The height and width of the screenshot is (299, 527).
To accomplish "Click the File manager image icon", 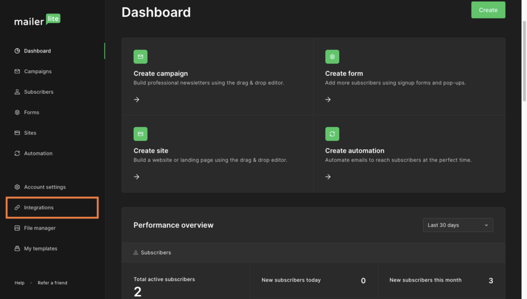I will pos(17,228).
